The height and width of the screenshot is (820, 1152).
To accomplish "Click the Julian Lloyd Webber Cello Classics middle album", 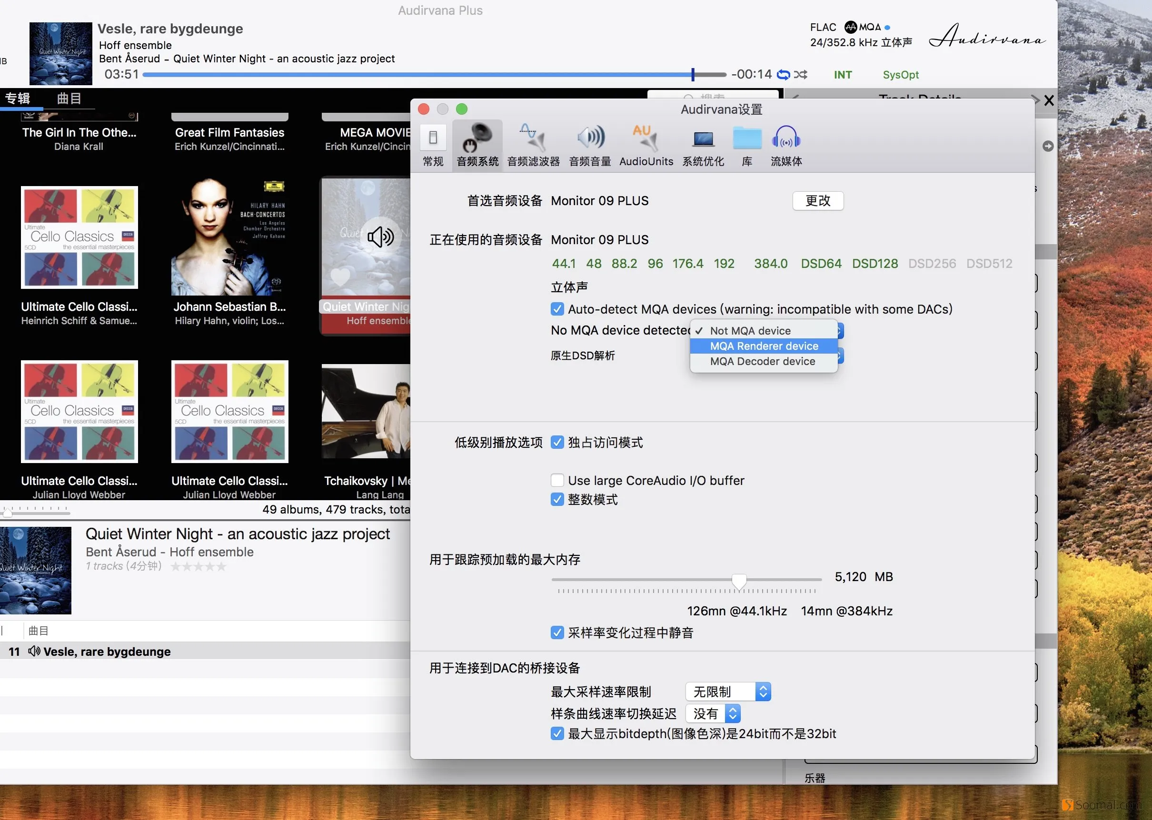I will pyautogui.click(x=229, y=412).
